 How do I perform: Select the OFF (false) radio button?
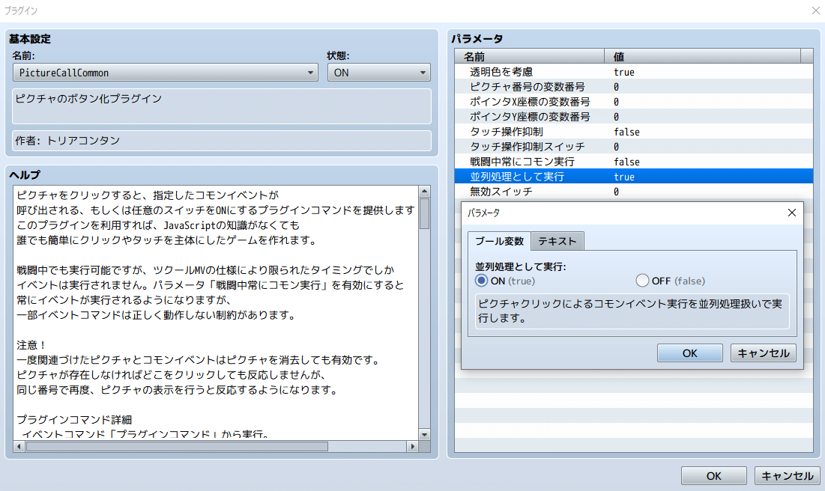click(x=643, y=281)
